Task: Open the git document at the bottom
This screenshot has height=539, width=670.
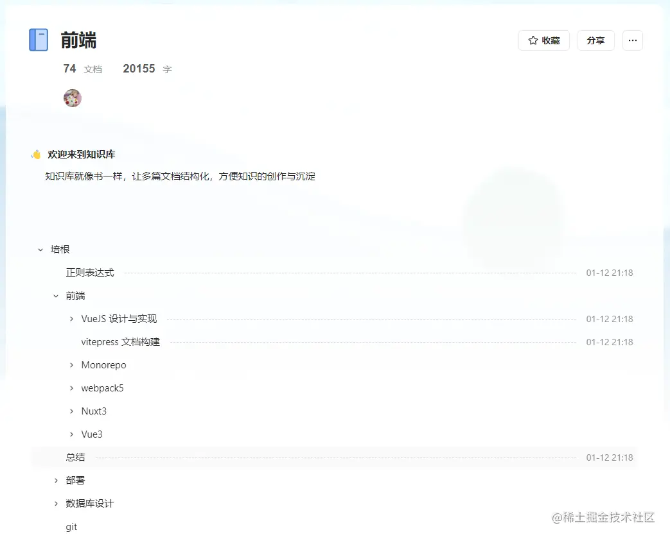Action: point(71,527)
